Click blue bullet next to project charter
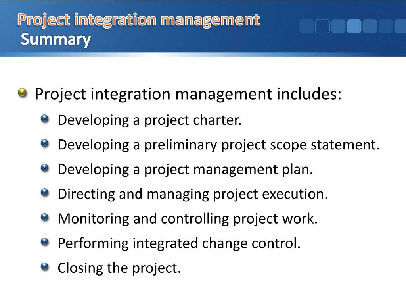406x305 pixels. [45, 118]
